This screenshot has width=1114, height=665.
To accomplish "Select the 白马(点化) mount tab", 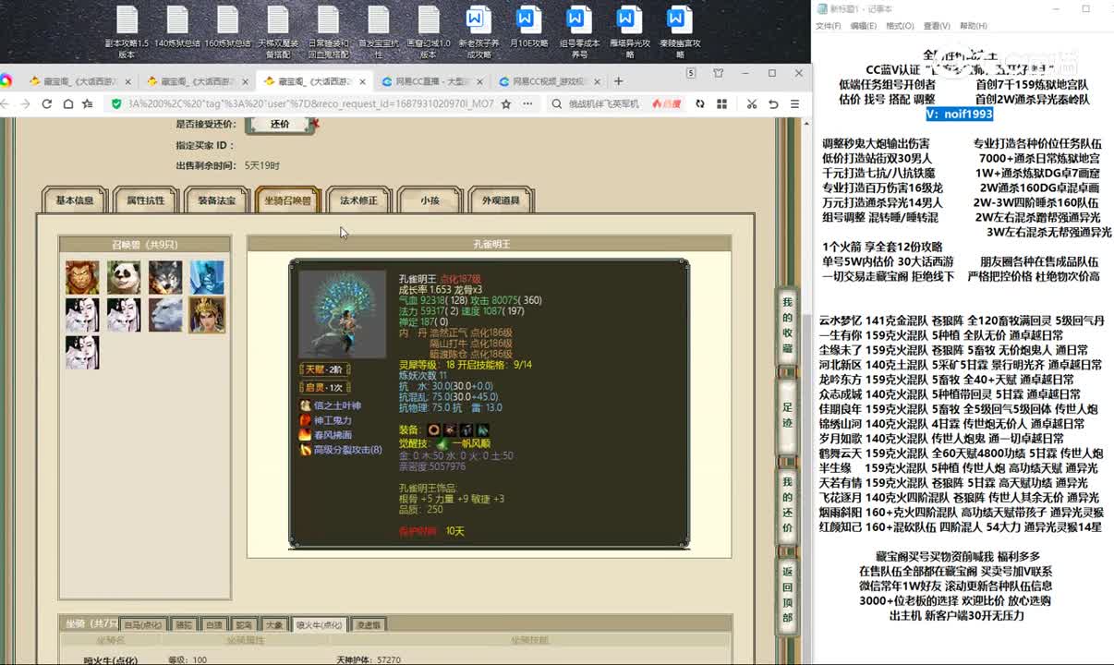I will tap(143, 625).
